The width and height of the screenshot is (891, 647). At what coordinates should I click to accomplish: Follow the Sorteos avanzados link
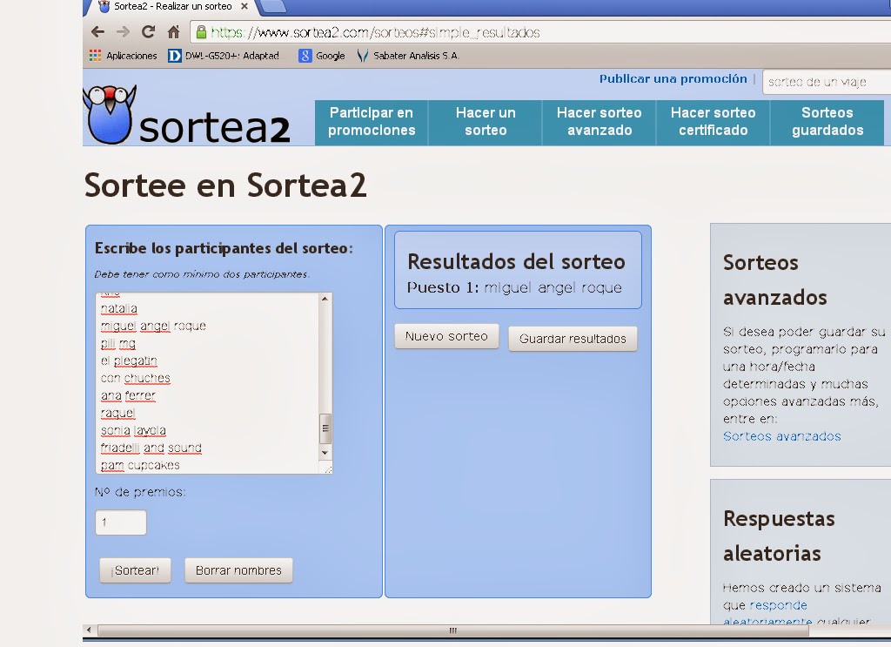tap(781, 436)
